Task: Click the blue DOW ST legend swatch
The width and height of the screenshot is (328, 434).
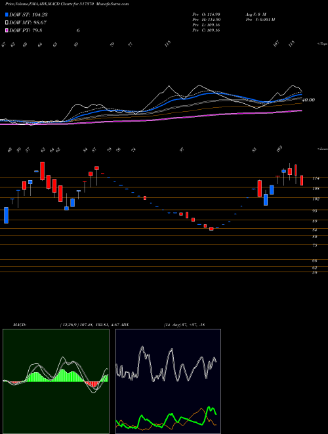Action: tap(7, 14)
